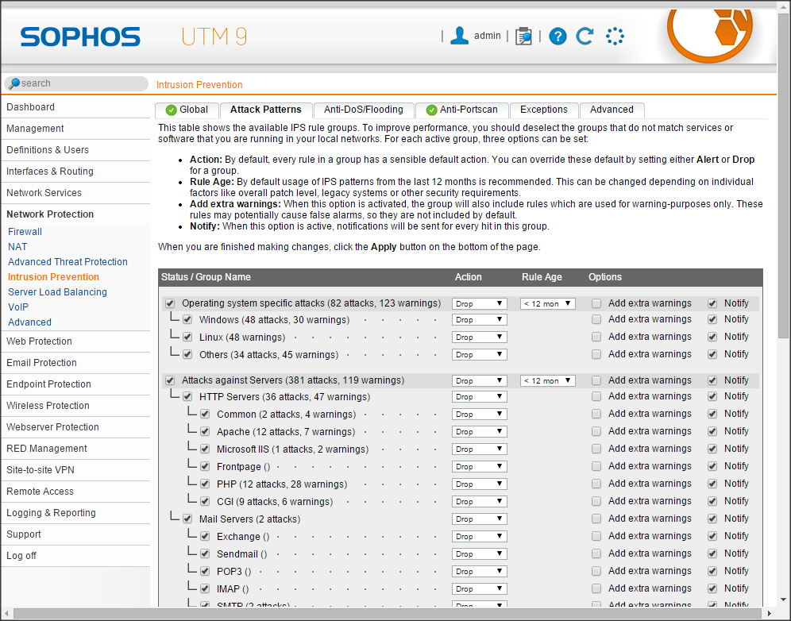Viewport: 791px width, 621px height.
Task: Open the Firewall page in sidebar
Action: coord(25,232)
